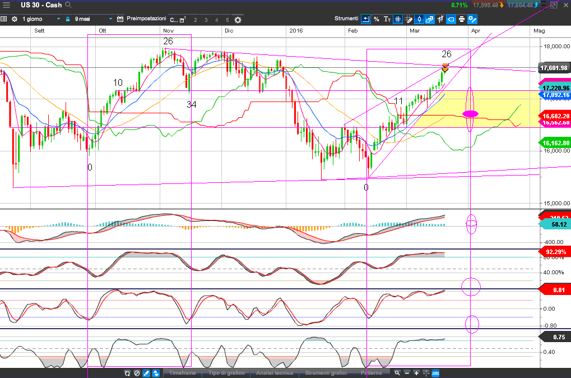Search instrument next to US 30 - Cash
The height and width of the screenshot is (378, 571).
coord(68,4)
